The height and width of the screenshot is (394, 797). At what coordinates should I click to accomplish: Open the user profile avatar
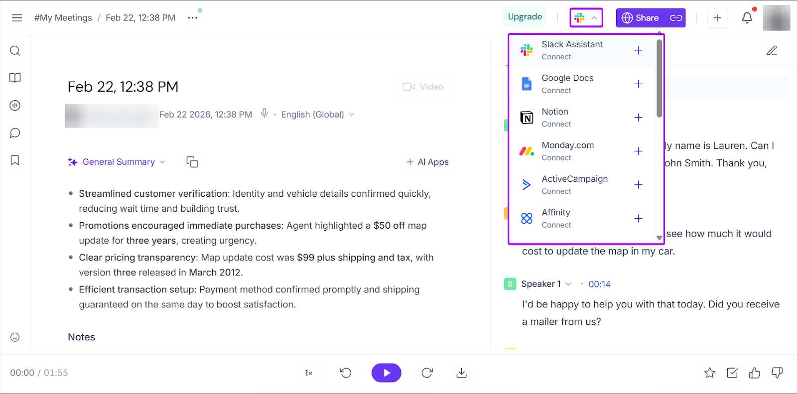click(777, 18)
